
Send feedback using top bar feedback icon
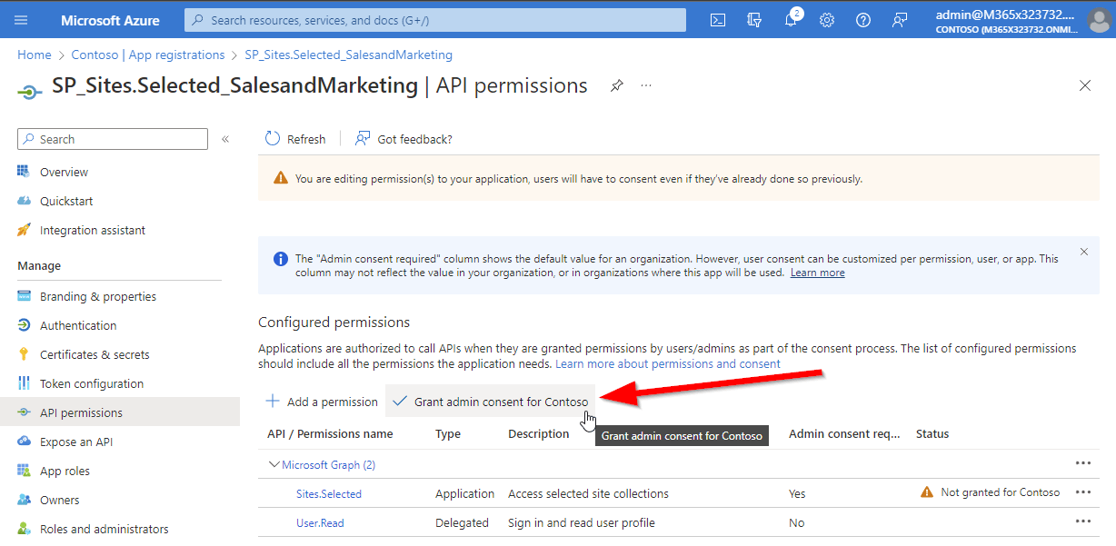point(900,20)
